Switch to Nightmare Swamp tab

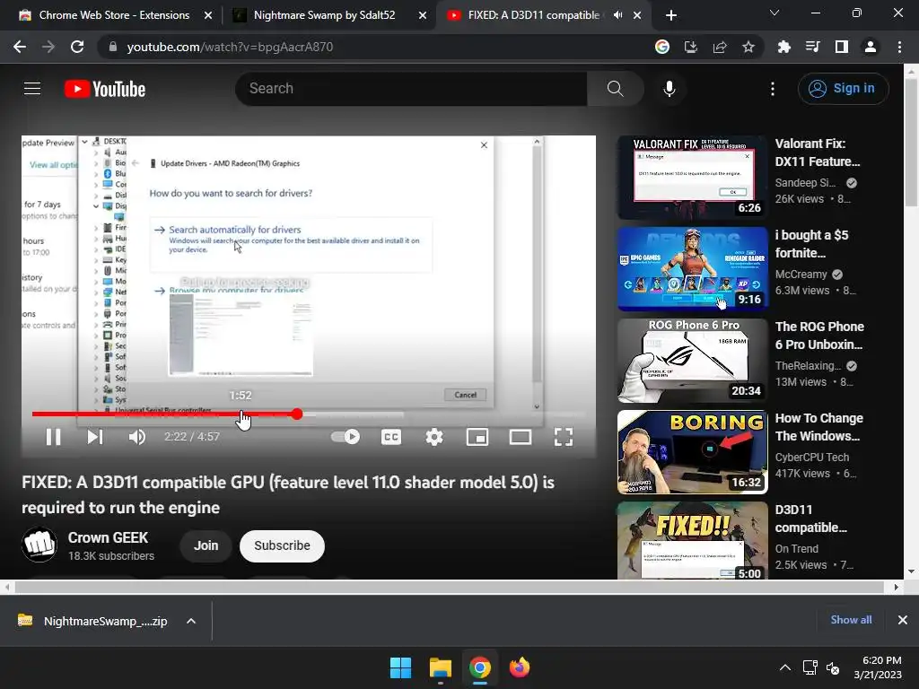click(324, 15)
